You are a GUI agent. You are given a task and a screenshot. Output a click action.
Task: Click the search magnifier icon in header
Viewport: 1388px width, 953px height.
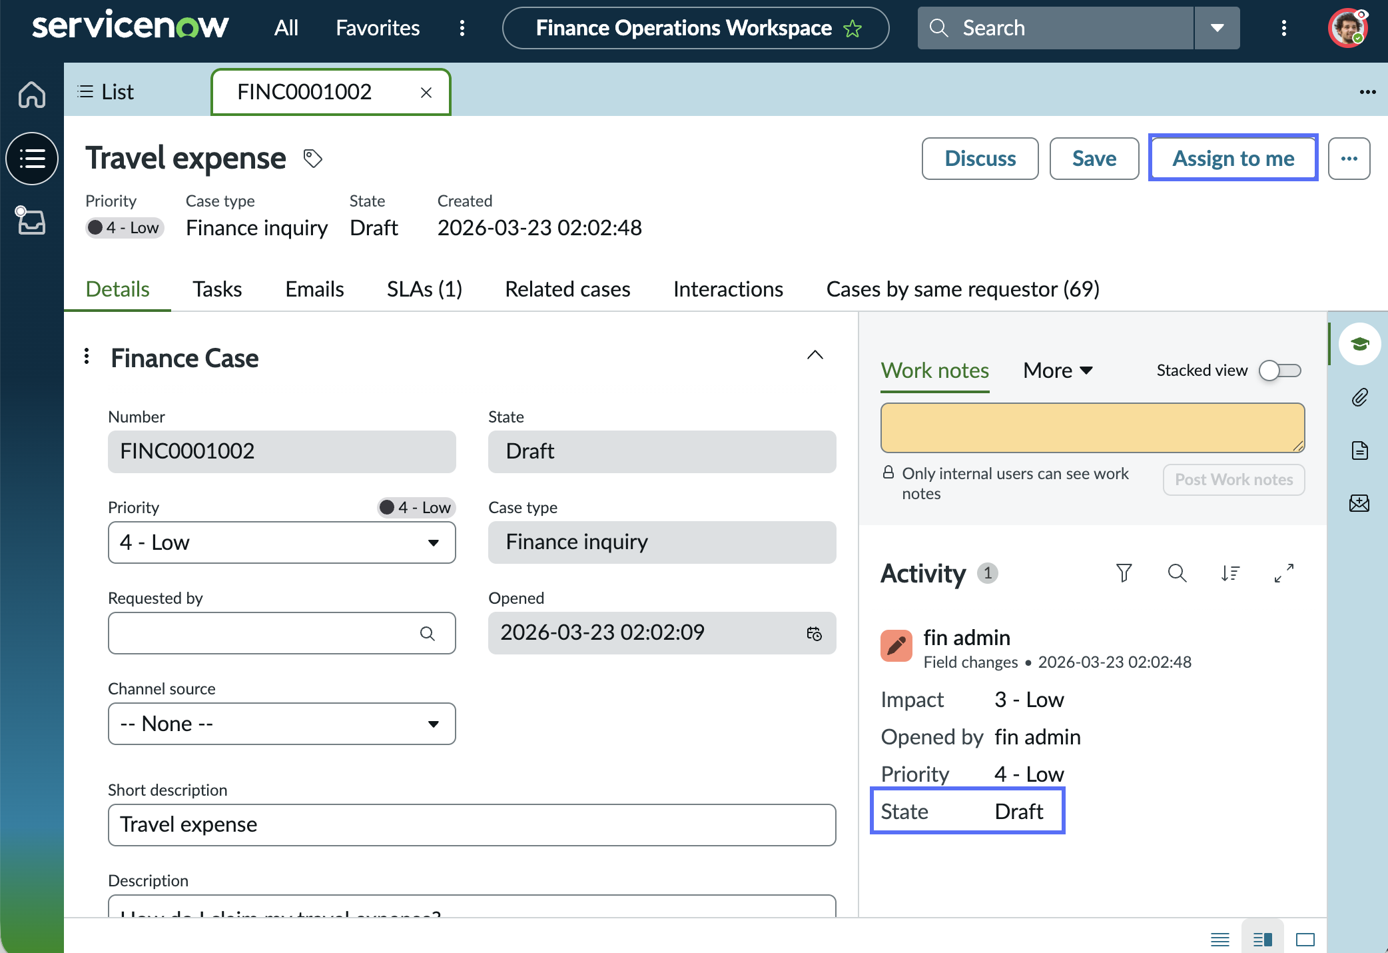point(938,28)
